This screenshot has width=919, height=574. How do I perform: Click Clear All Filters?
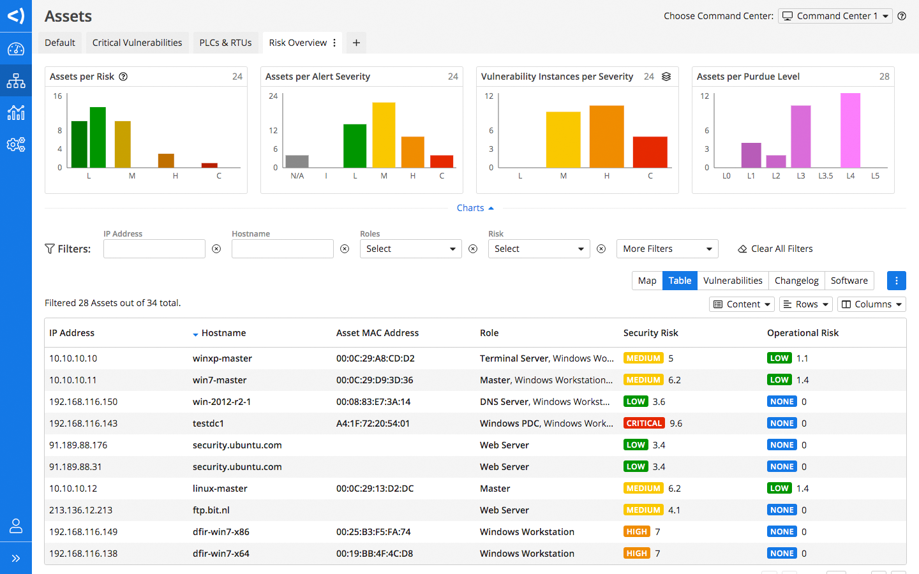[775, 249]
